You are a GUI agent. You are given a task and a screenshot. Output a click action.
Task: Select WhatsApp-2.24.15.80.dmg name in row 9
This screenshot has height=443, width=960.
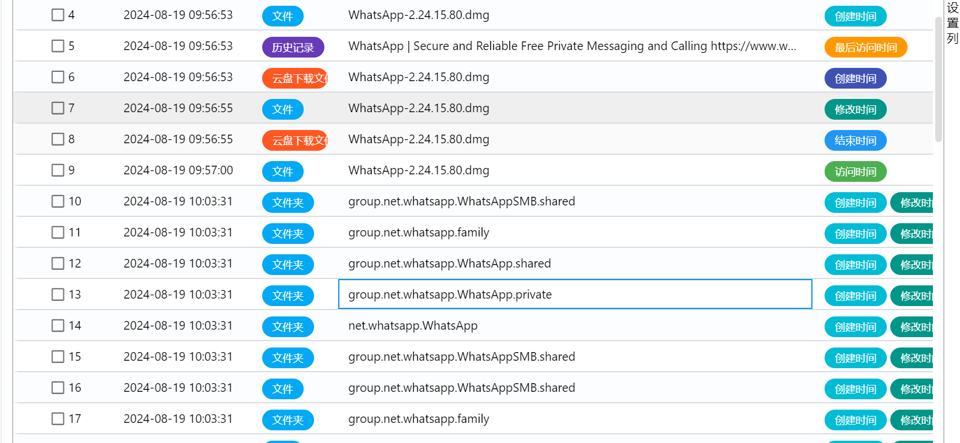[x=419, y=170]
